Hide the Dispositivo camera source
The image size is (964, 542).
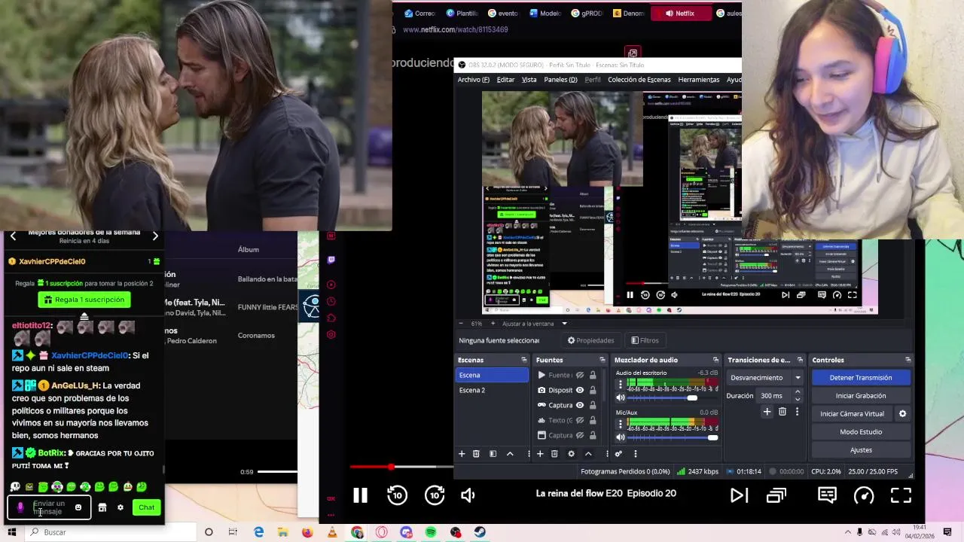[580, 390]
